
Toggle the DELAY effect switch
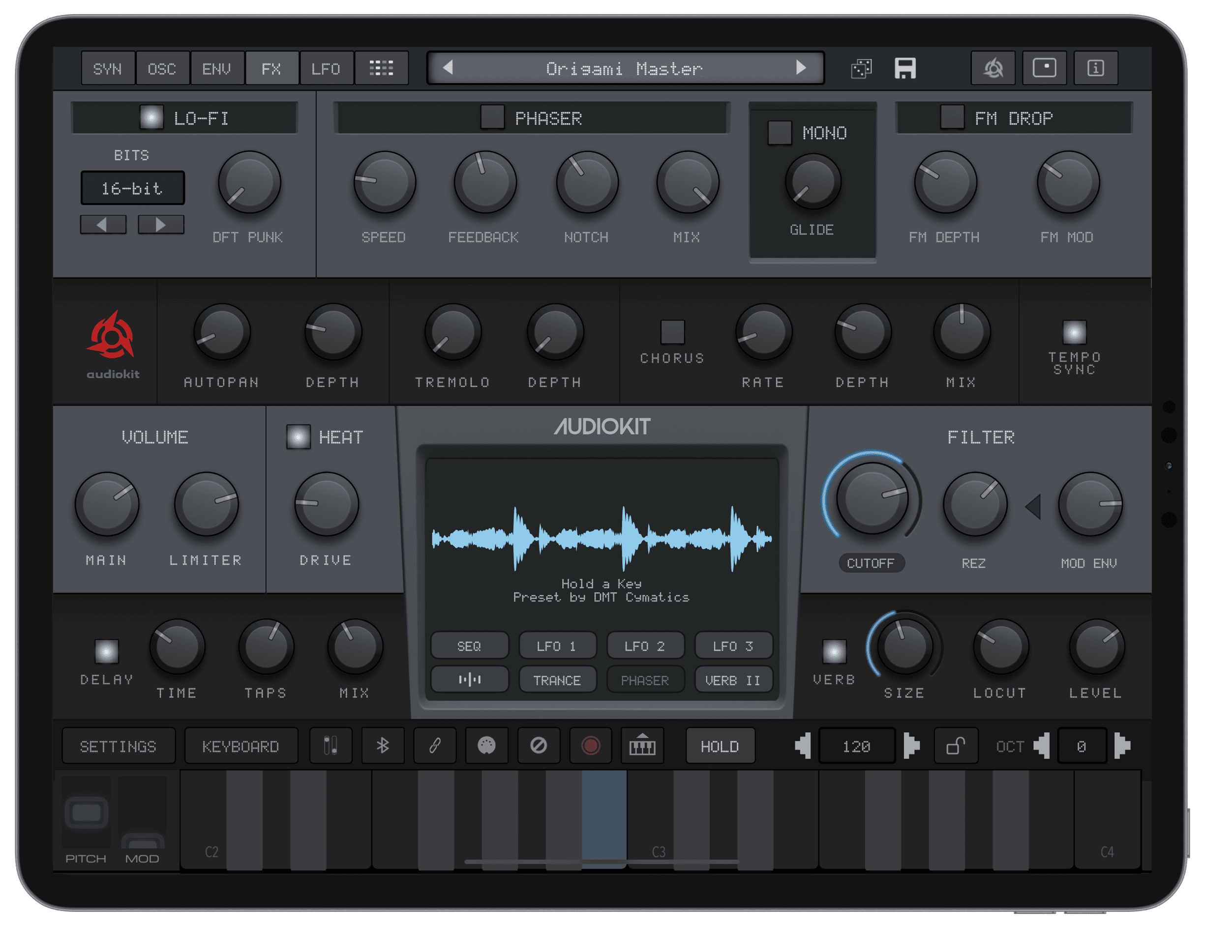pos(107,651)
